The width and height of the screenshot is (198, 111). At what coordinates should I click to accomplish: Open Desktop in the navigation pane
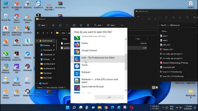(x=46, y=45)
